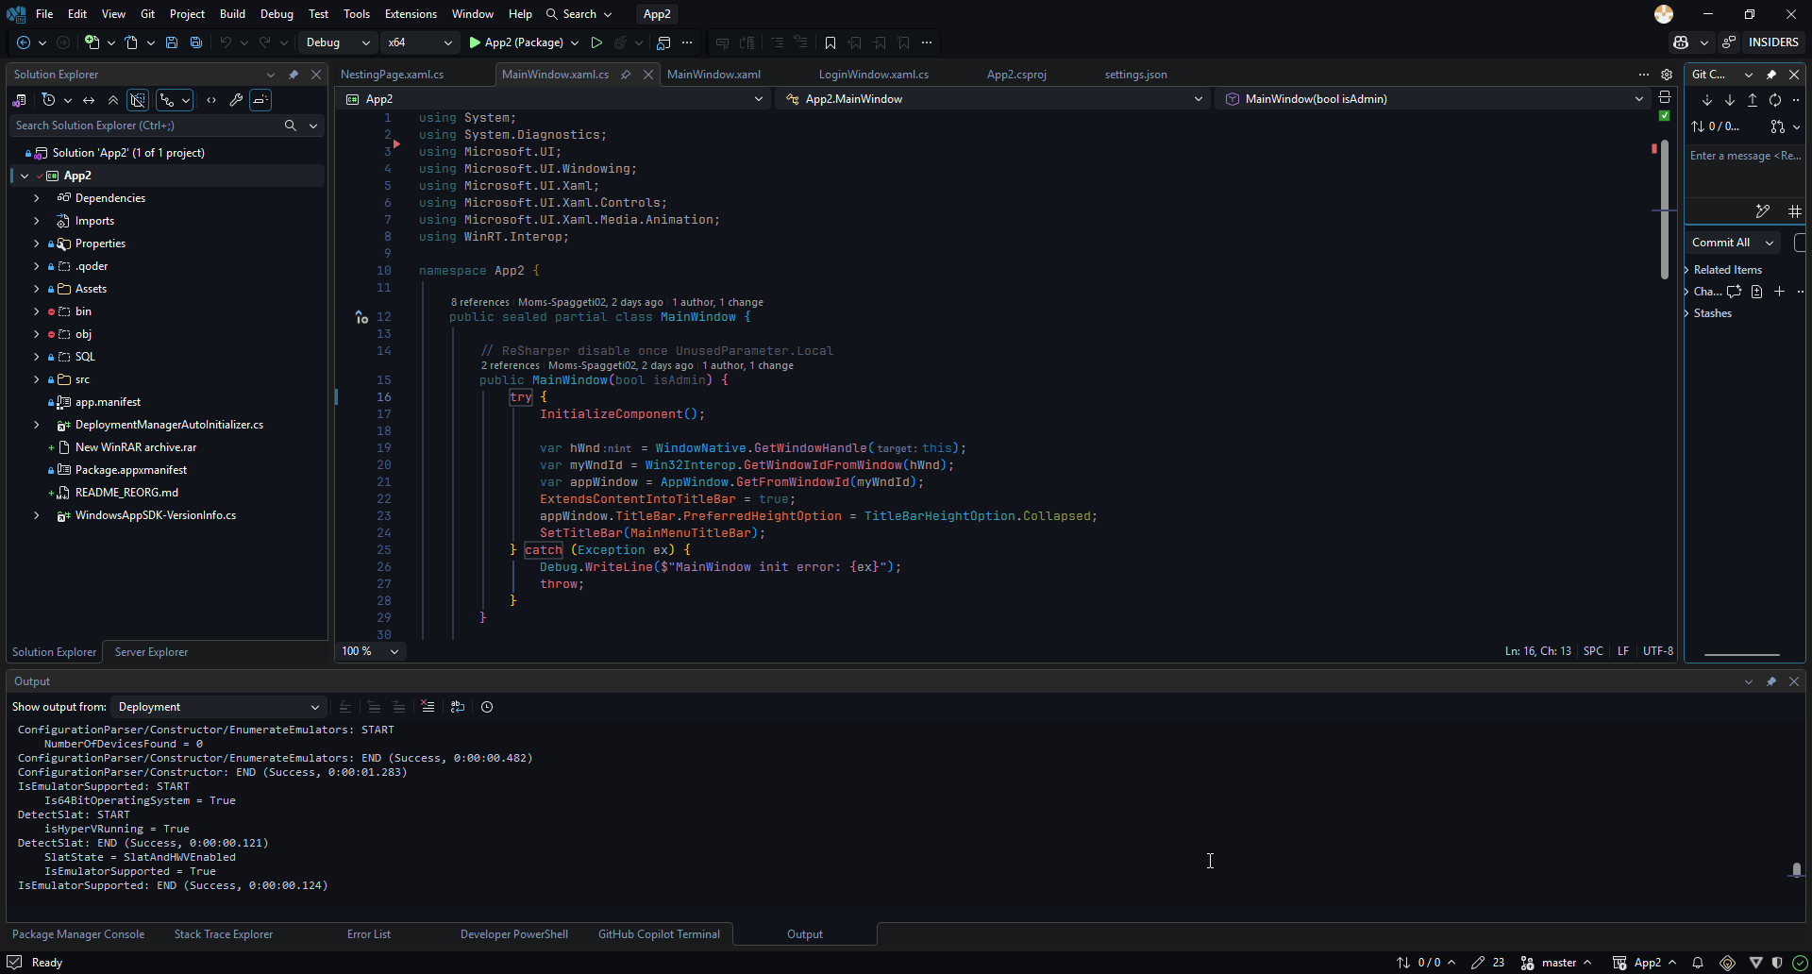
Task: Expand the Dependencies node
Action: tap(37, 198)
